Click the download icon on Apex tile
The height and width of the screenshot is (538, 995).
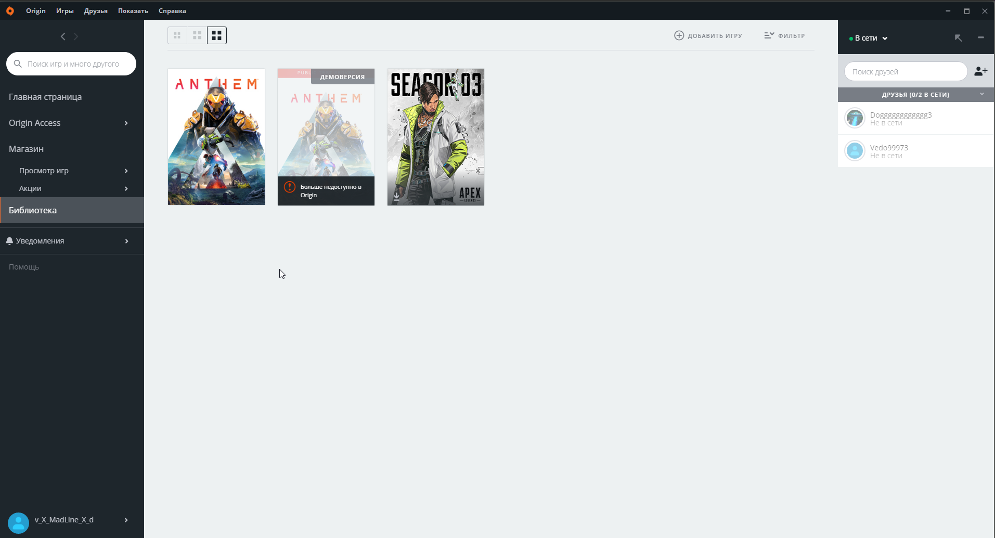[x=396, y=197]
